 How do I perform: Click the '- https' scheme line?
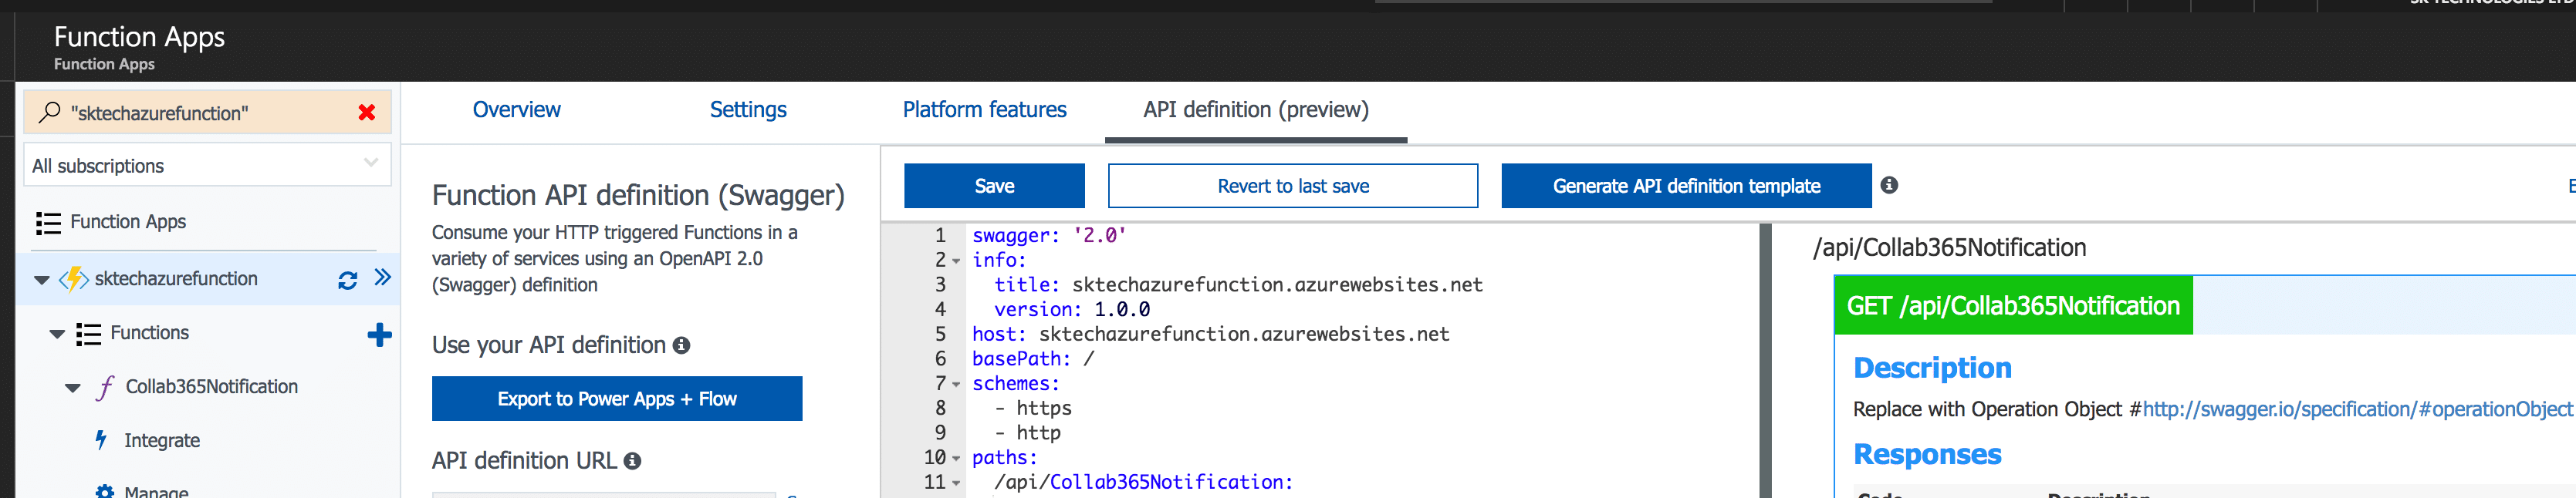pyautogui.click(x=1033, y=408)
